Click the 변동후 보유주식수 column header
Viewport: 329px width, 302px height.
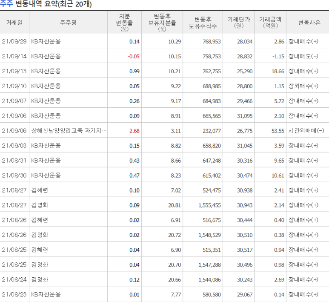pos(203,23)
